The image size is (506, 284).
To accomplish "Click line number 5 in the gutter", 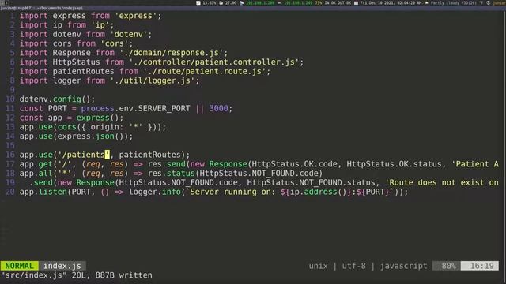I will pos(13,53).
